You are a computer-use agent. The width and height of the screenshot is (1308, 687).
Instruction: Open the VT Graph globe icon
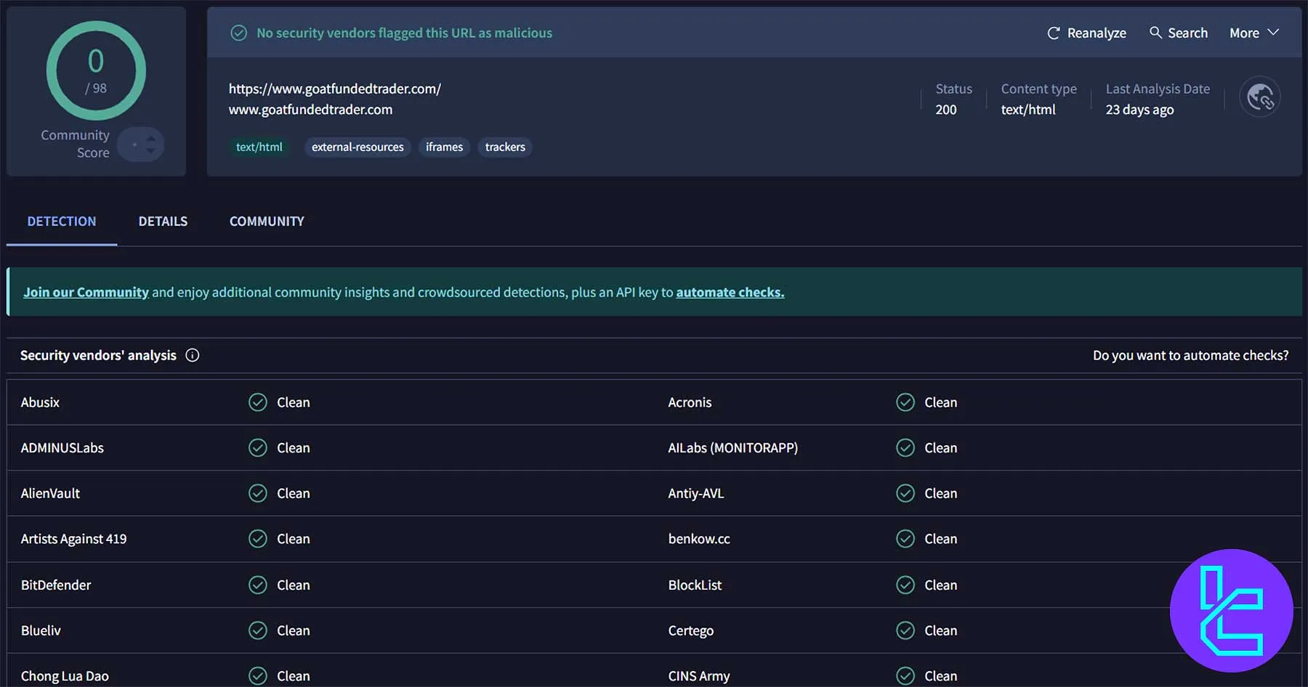coord(1259,96)
